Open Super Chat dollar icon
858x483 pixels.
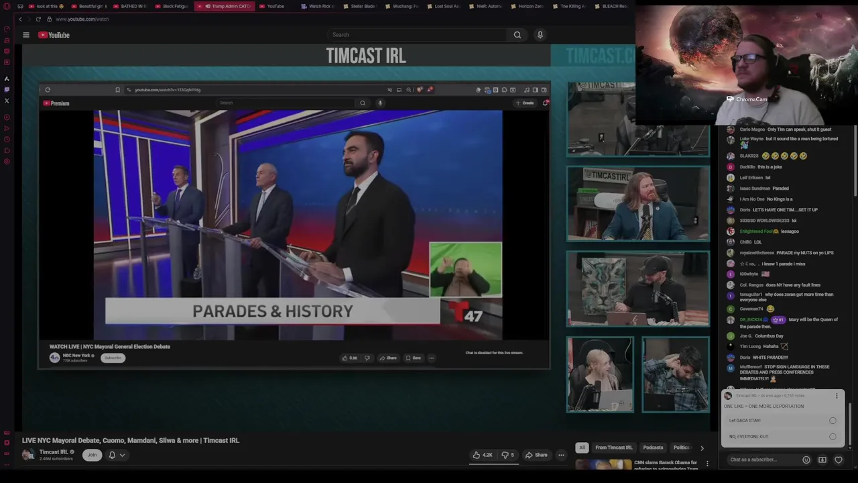[x=822, y=460]
